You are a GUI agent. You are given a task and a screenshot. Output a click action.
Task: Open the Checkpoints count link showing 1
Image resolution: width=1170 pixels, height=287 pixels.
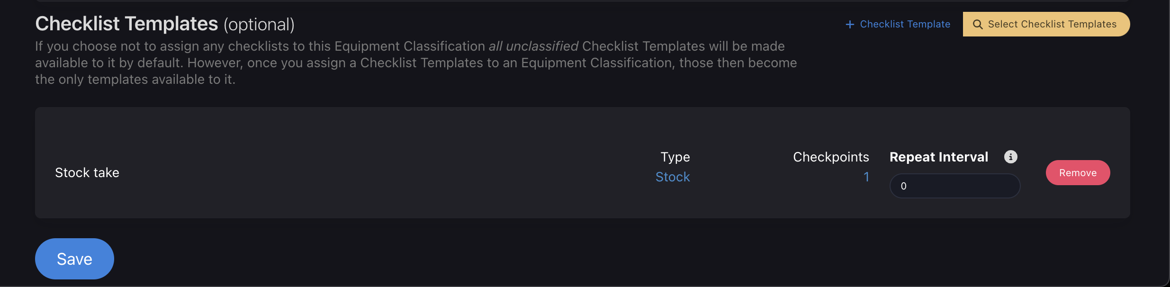[x=866, y=177]
